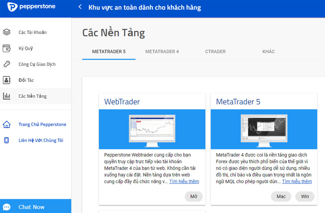Click the contact book icon for Đối Tác

tap(6, 80)
